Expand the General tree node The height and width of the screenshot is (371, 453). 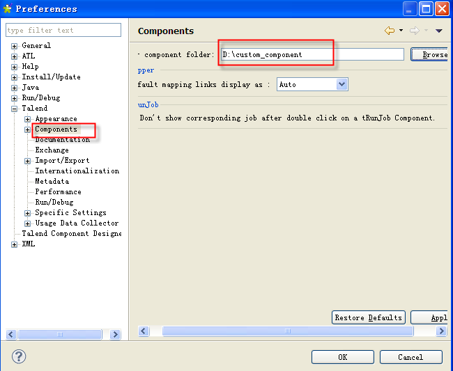14,46
